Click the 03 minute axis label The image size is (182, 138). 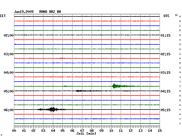click(x=43, y=131)
